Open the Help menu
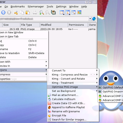 click(84, 6)
